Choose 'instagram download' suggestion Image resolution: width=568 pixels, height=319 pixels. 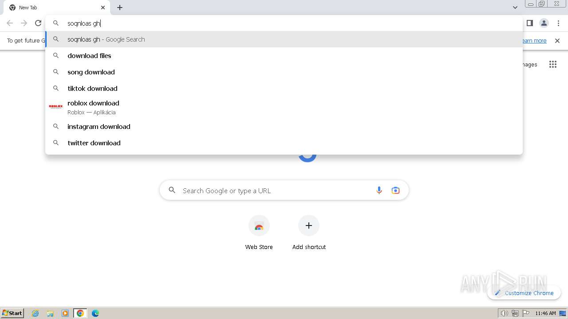[x=284, y=127]
